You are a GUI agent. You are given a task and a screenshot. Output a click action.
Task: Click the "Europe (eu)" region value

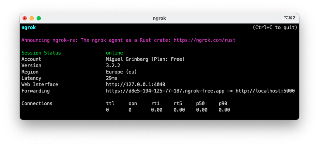(121, 72)
